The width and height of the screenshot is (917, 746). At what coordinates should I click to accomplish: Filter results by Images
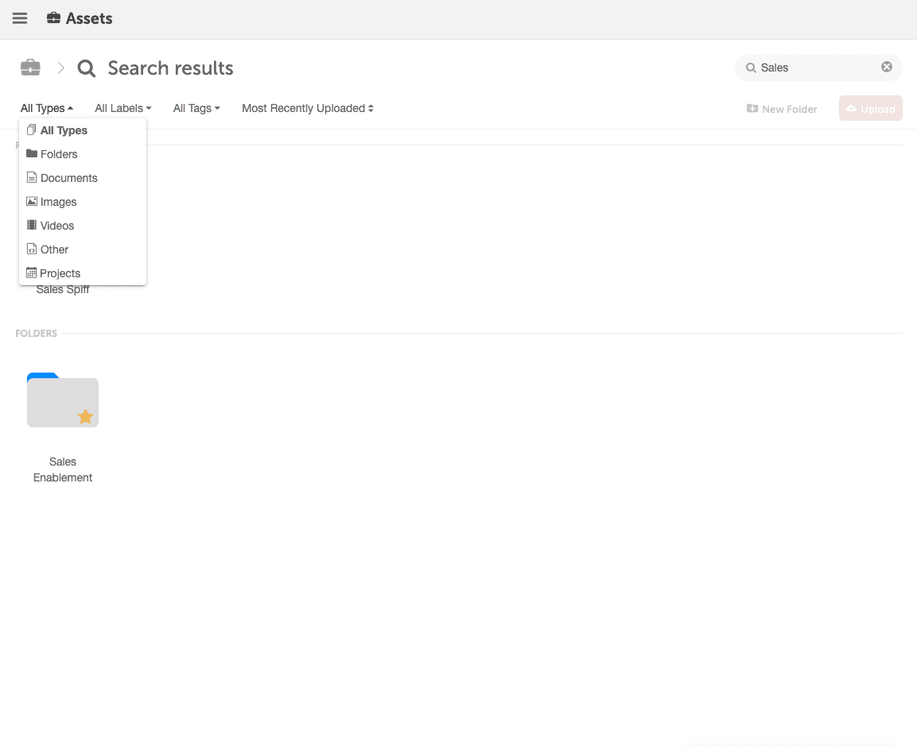tap(83, 202)
